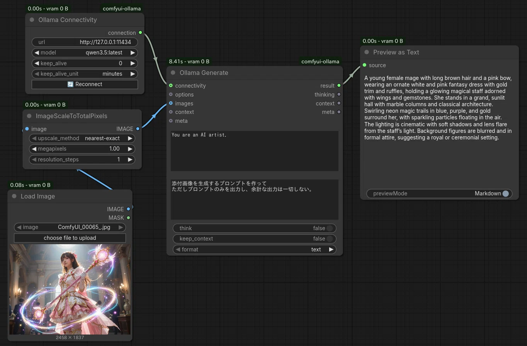Increase resolution_steps with the right arrow
The width and height of the screenshot is (527, 346).
[x=130, y=159]
